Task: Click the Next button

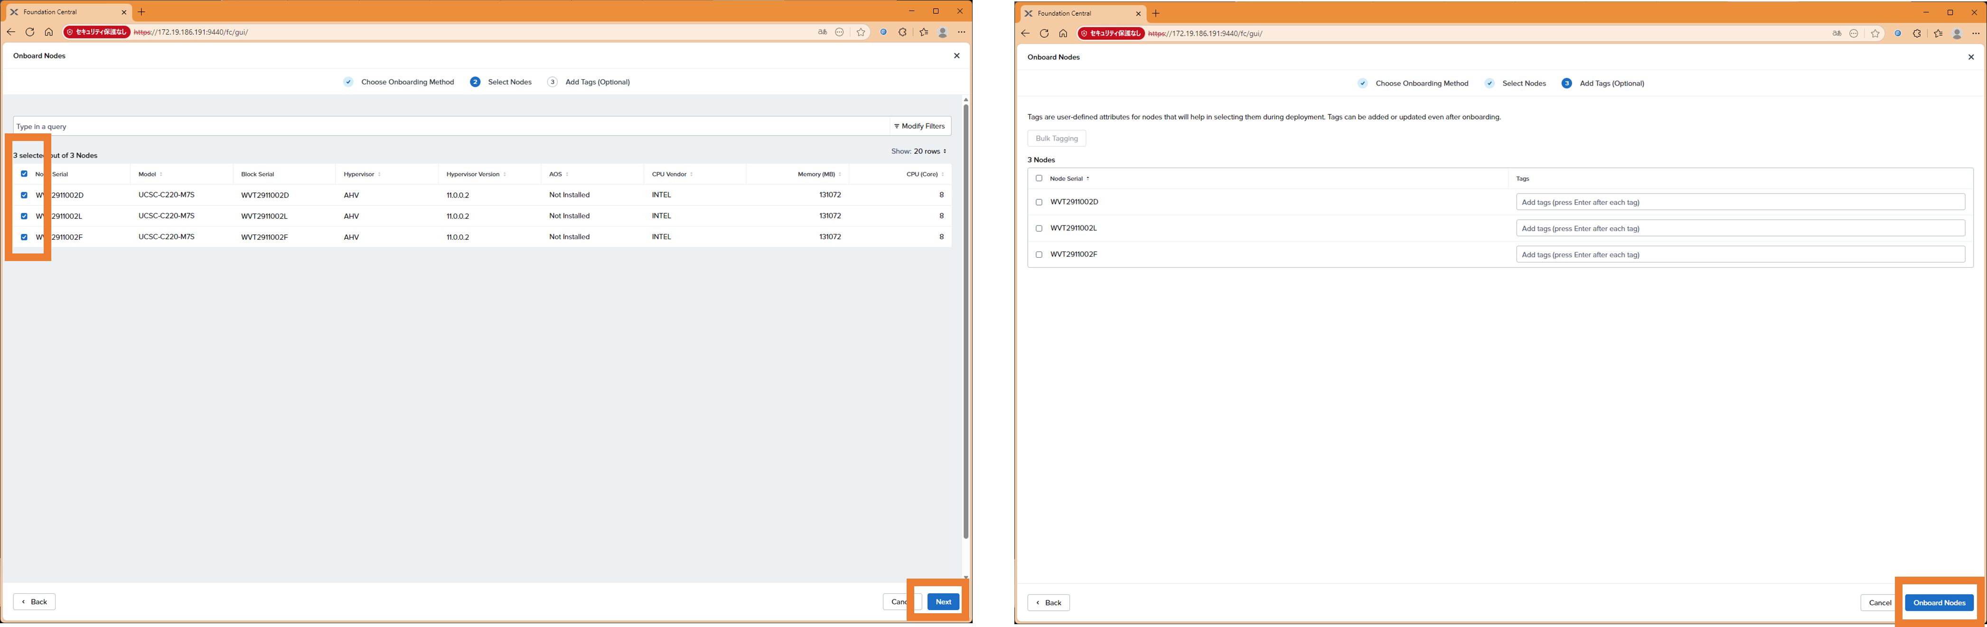Action: point(943,601)
